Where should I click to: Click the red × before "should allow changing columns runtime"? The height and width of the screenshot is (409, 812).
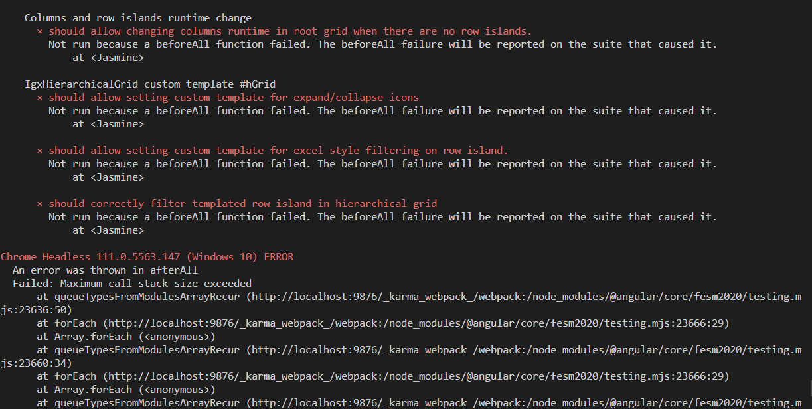40,31
